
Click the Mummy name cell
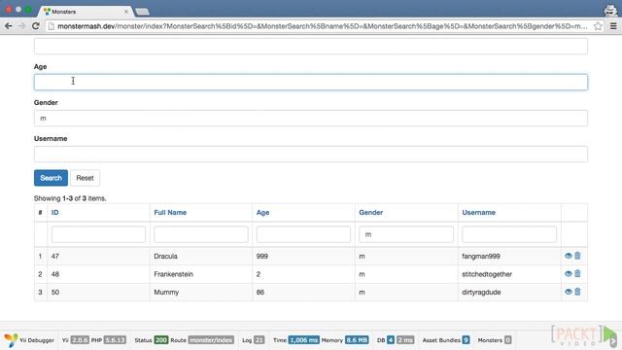point(201,292)
